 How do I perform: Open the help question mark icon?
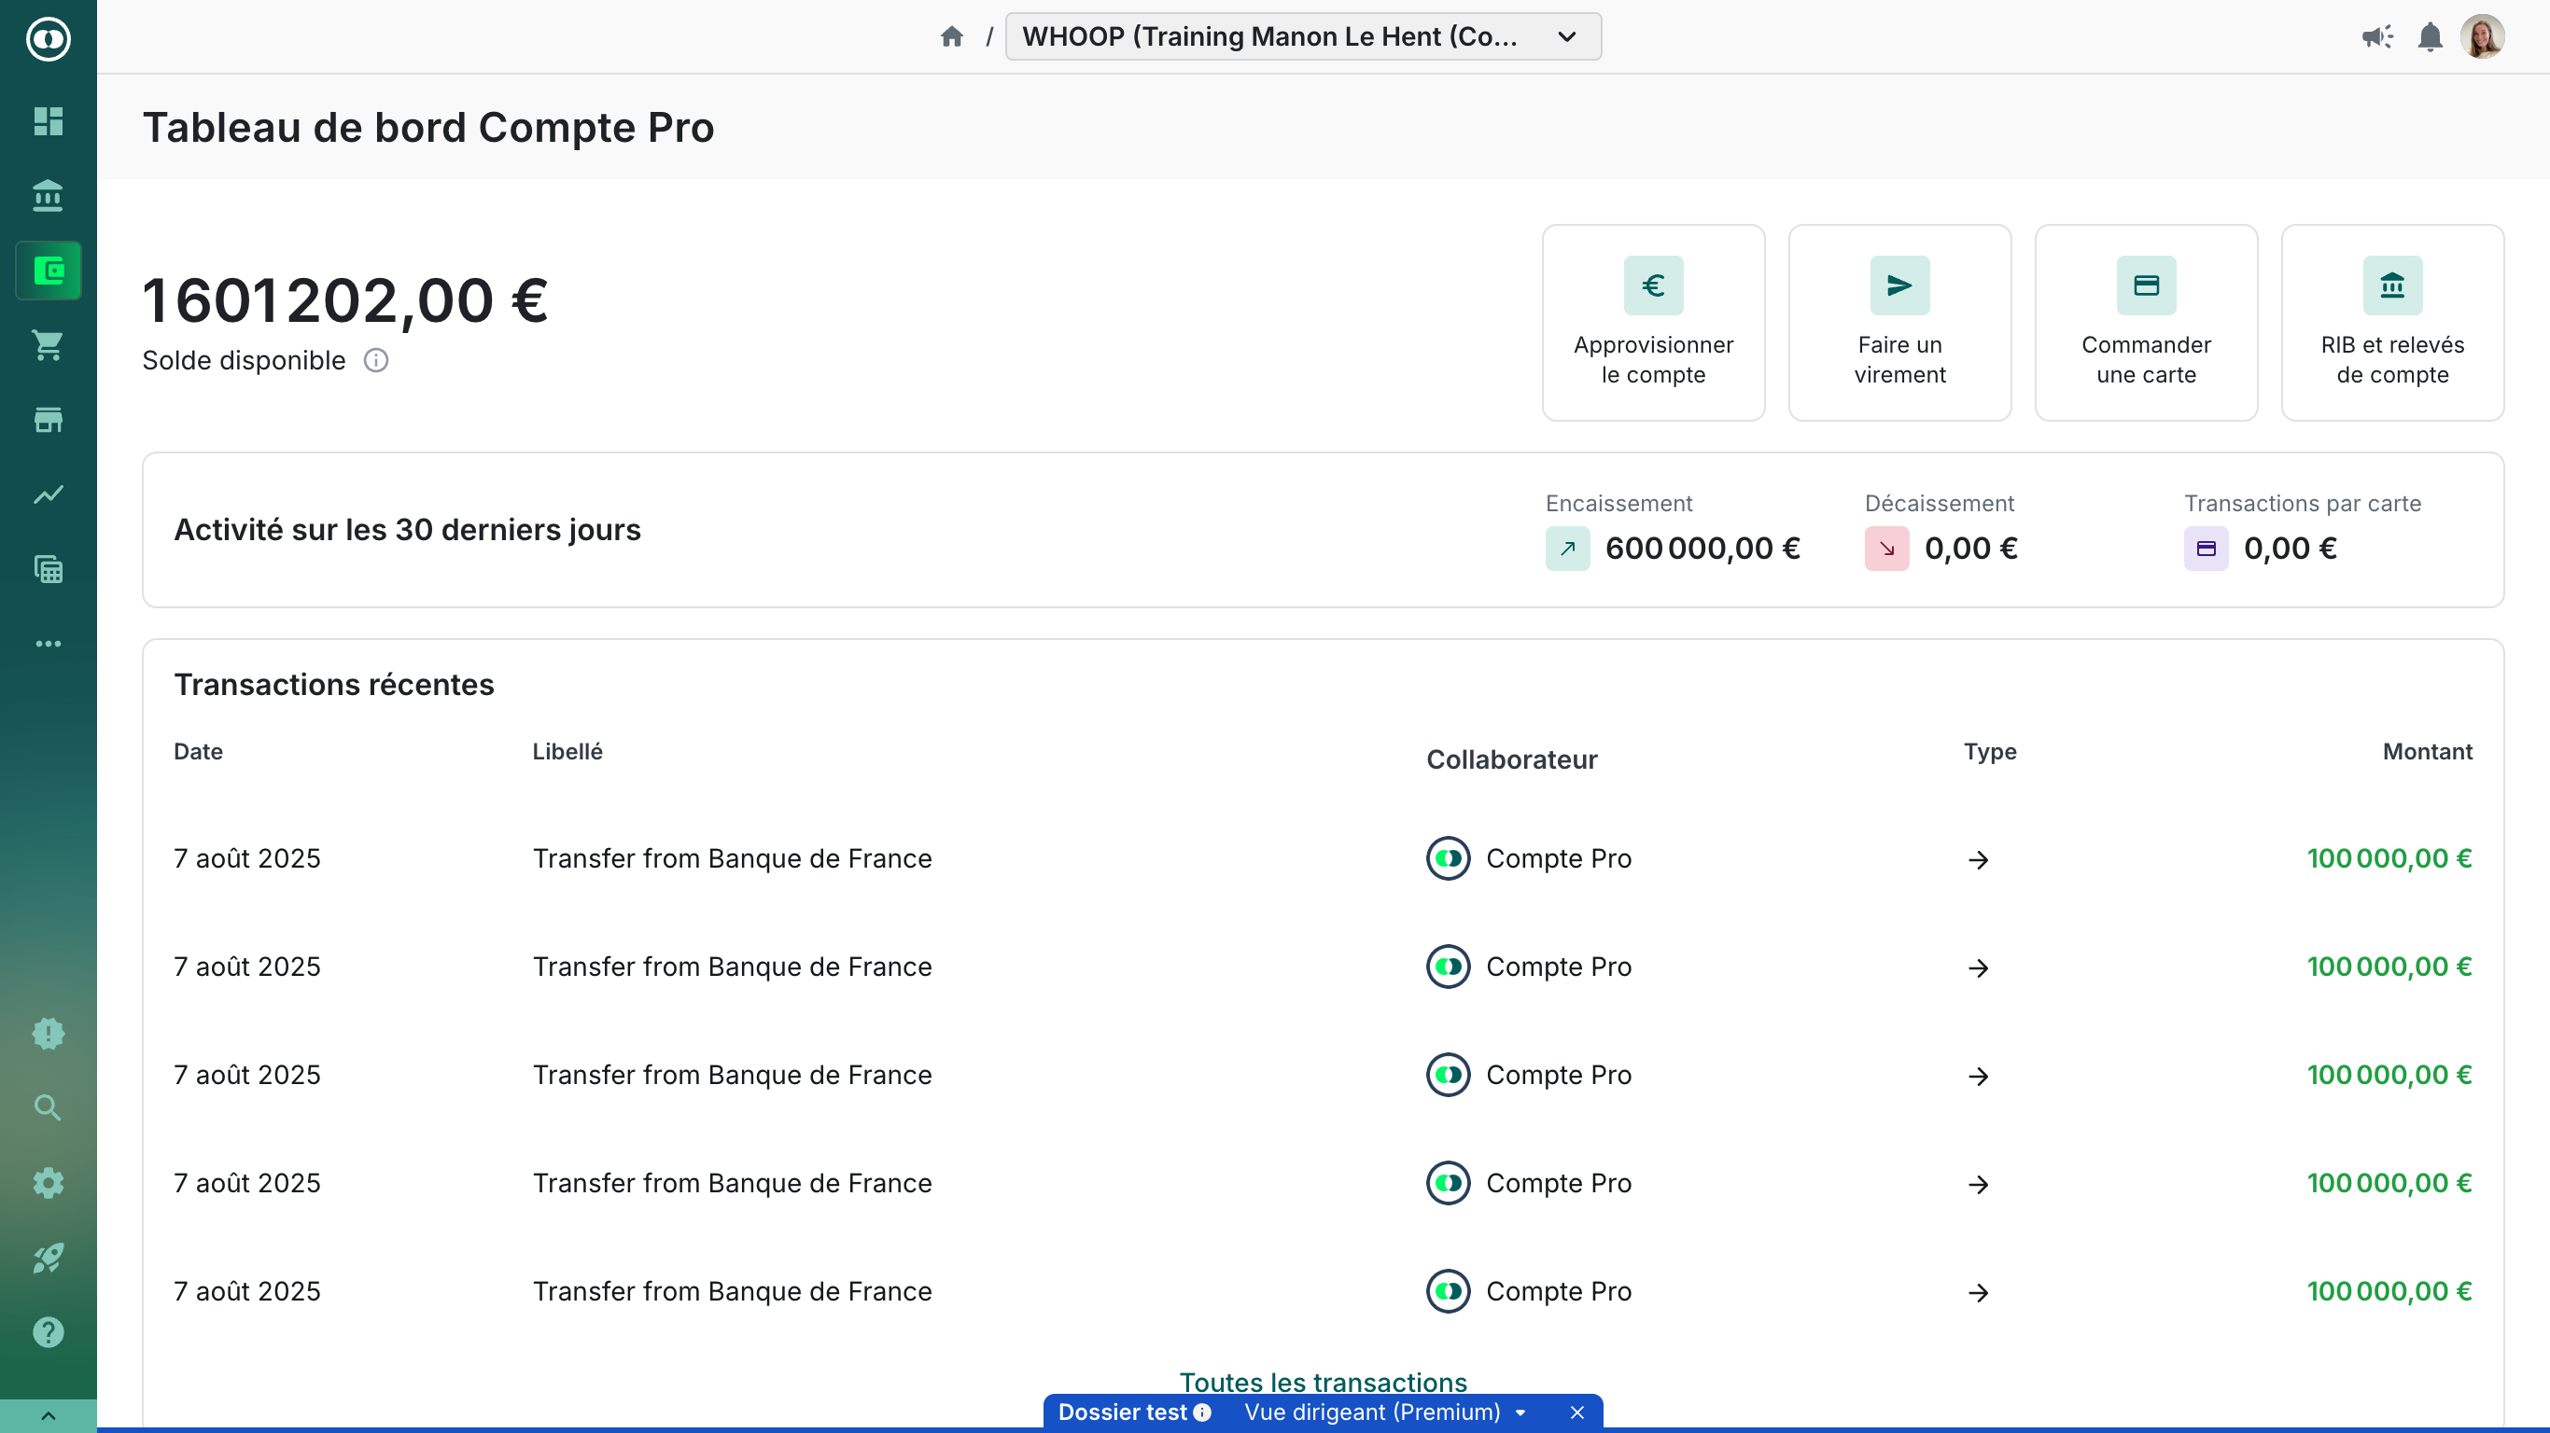(x=48, y=1332)
